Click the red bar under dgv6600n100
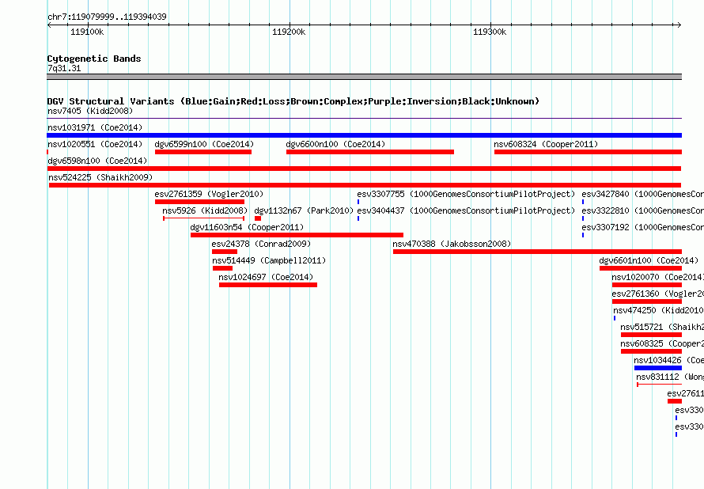 [x=370, y=152]
